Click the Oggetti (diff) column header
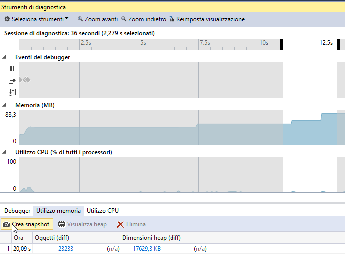The height and width of the screenshot is (254, 345). (x=76, y=238)
